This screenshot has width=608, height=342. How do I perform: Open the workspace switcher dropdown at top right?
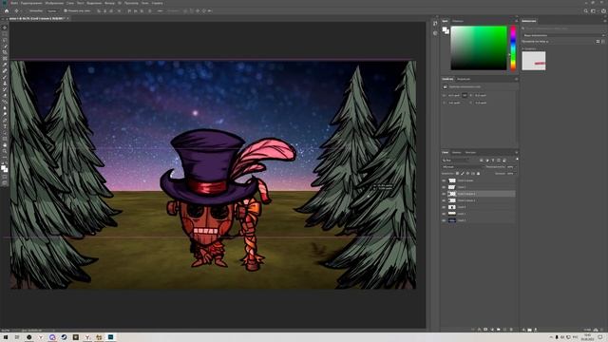[594, 10]
